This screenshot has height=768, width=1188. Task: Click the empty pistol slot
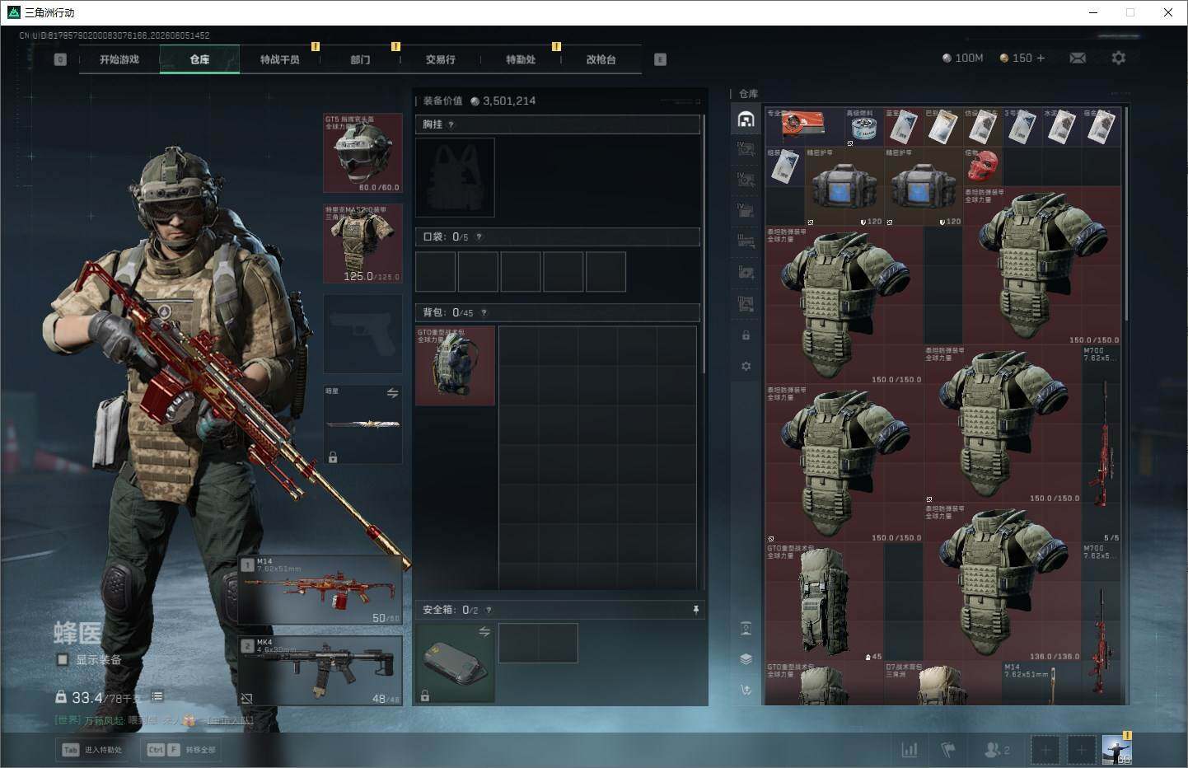point(363,334)
